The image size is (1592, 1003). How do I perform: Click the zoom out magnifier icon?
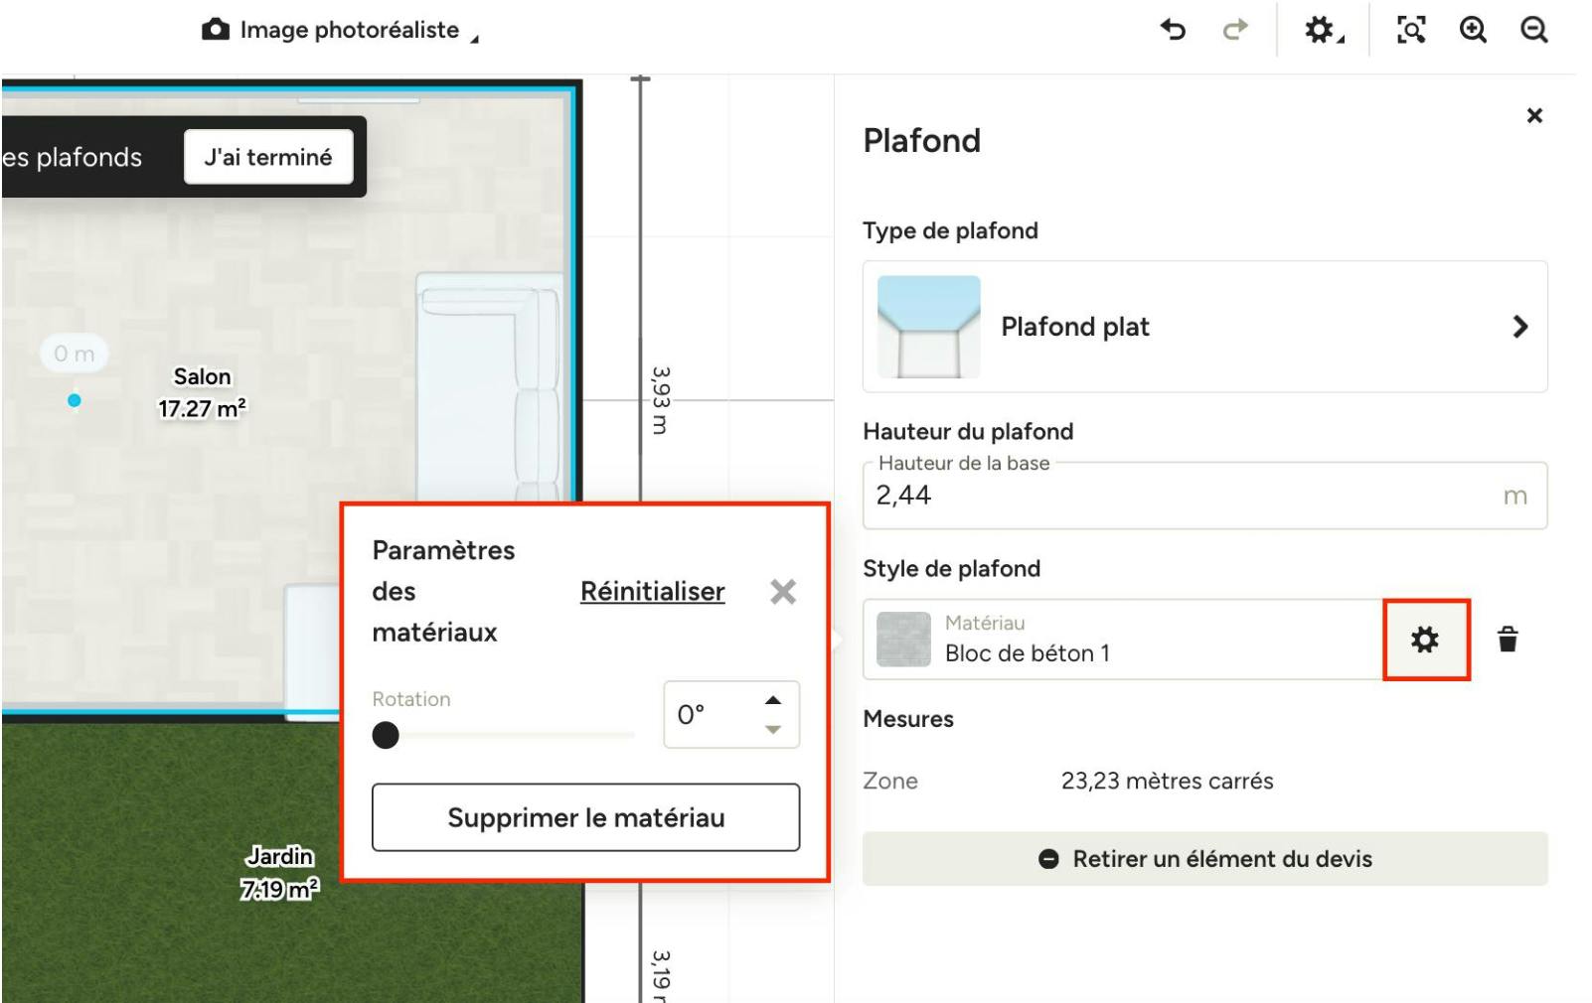pyautogui.click(x=1534, y=31)
